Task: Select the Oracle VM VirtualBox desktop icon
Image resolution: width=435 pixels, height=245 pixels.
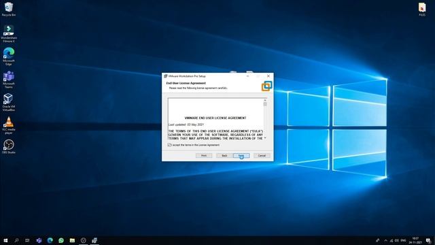Action: tap(9, 102)
